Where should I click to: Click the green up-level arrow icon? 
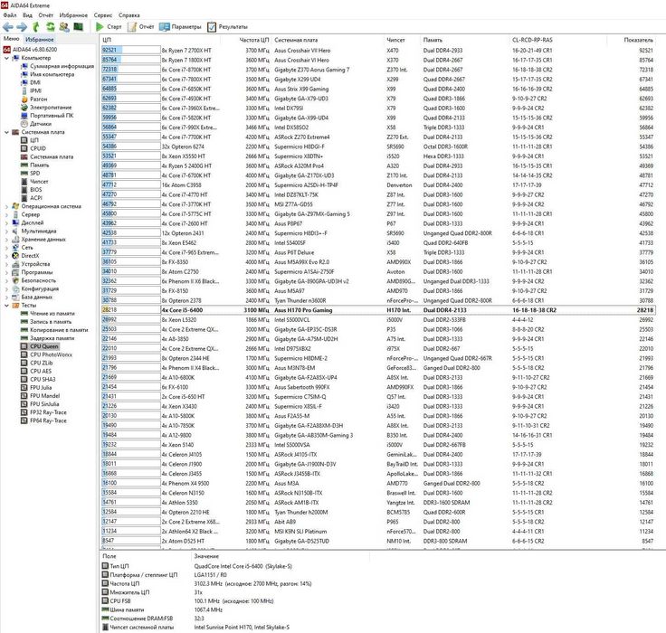(36, 27)
